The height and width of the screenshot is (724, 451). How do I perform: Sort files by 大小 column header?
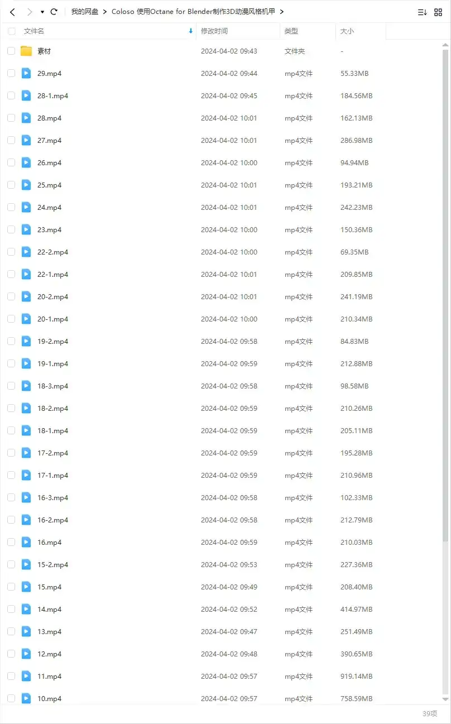(x=347, y=31)
